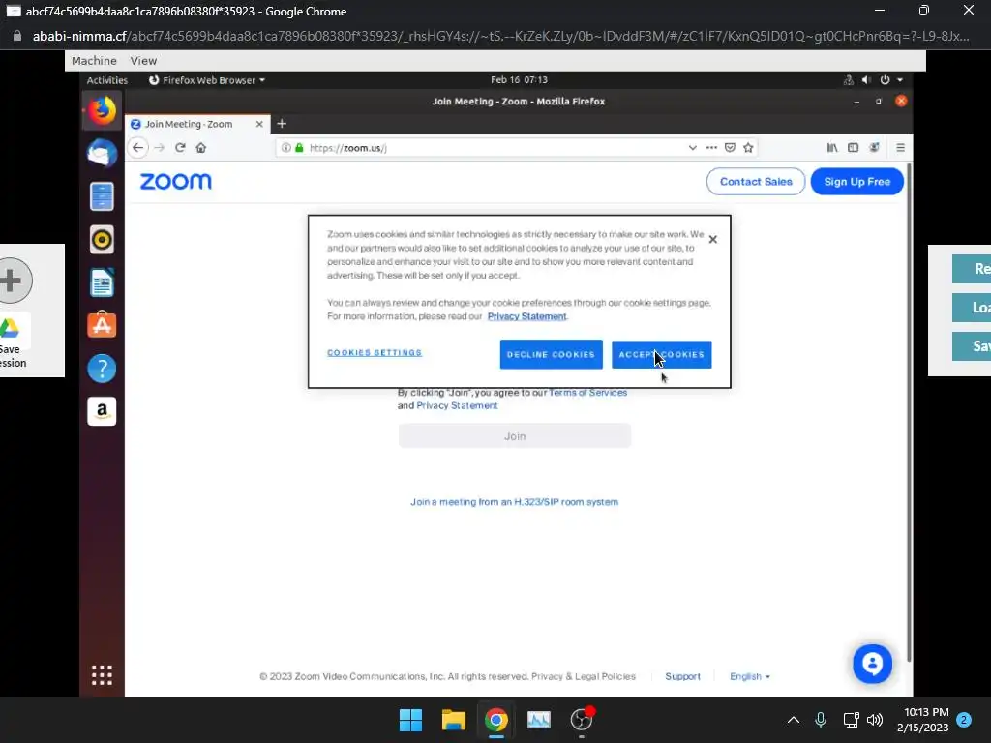Save page to Pocket icon
Screen dimensions: 991x743
pos(730,148)
